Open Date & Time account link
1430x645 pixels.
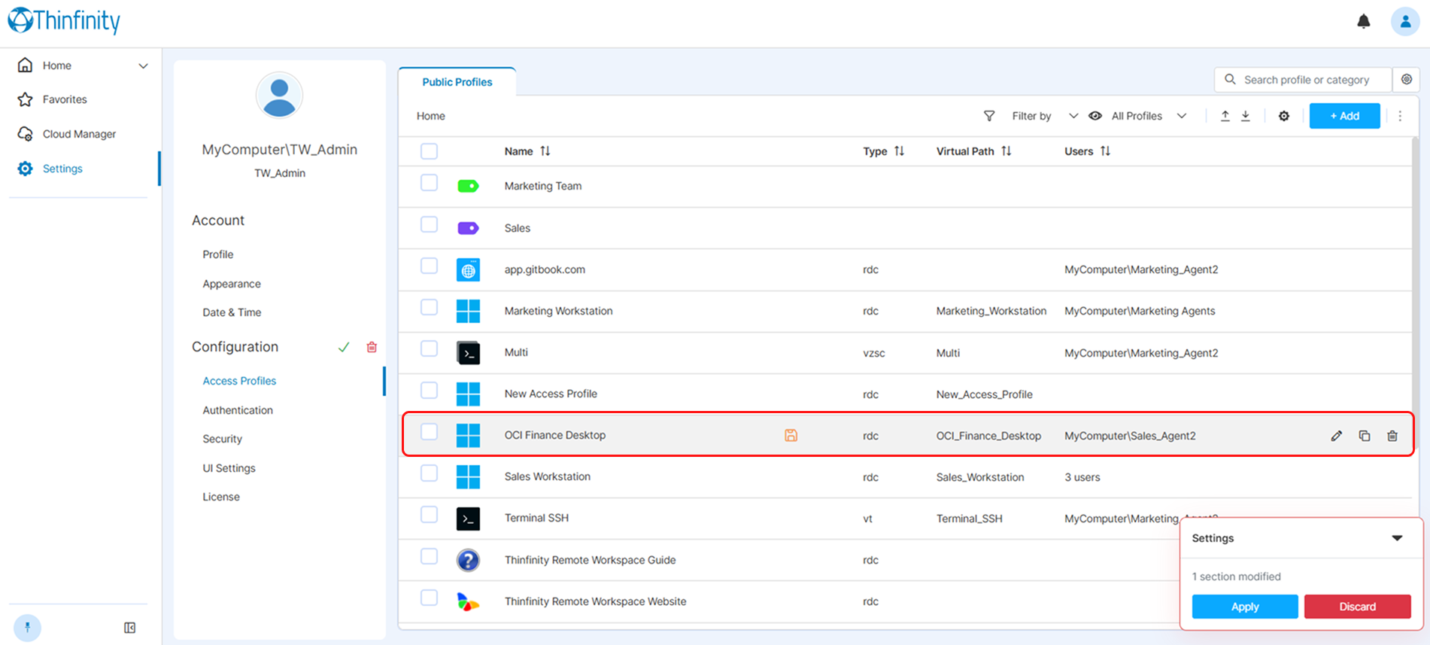pos(232,312)
